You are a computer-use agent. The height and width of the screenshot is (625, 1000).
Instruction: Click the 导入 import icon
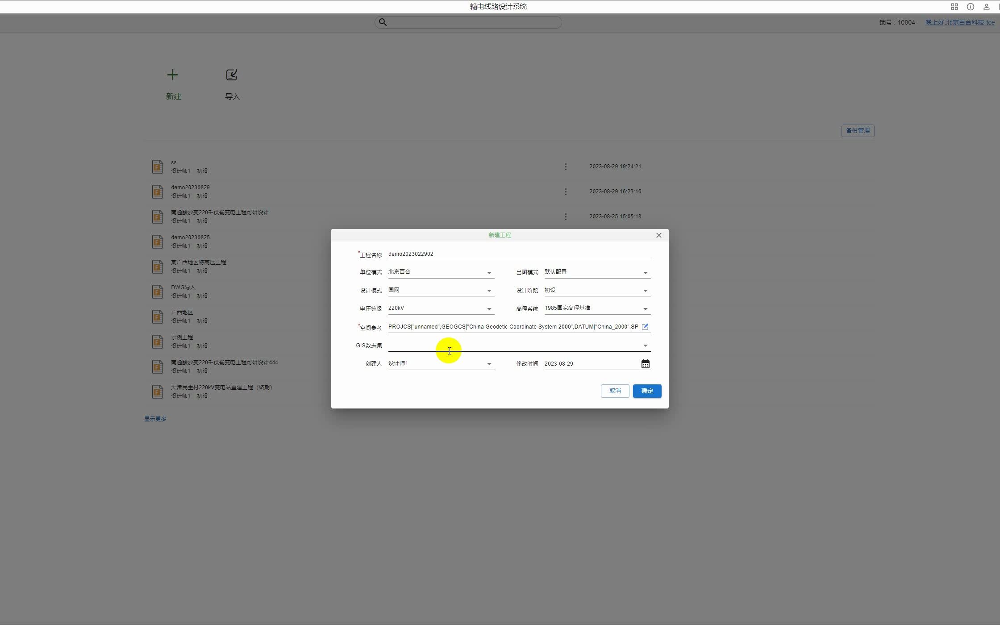[231, 75]
